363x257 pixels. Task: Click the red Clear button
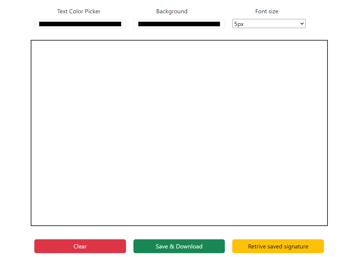80,246
